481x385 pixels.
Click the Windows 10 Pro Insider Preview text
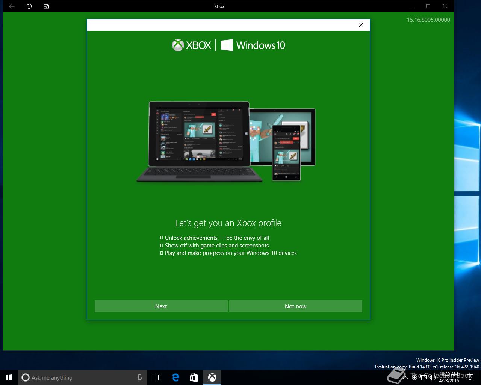(x=448, y=360)
